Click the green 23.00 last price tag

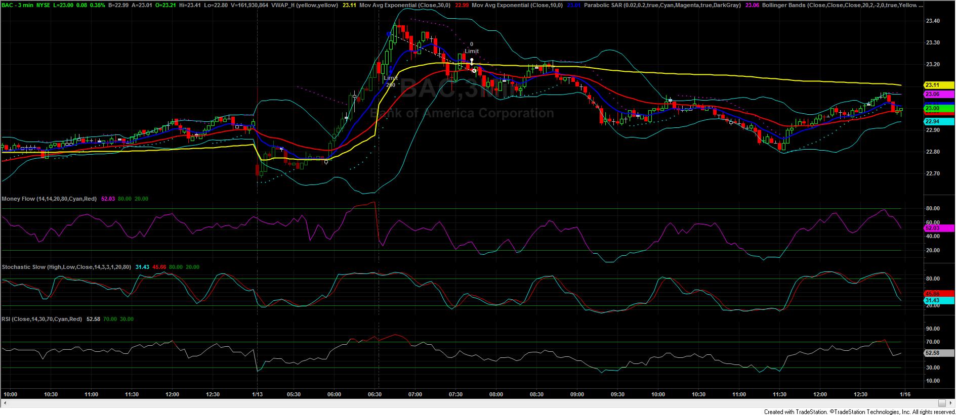[x=932, y=108]
